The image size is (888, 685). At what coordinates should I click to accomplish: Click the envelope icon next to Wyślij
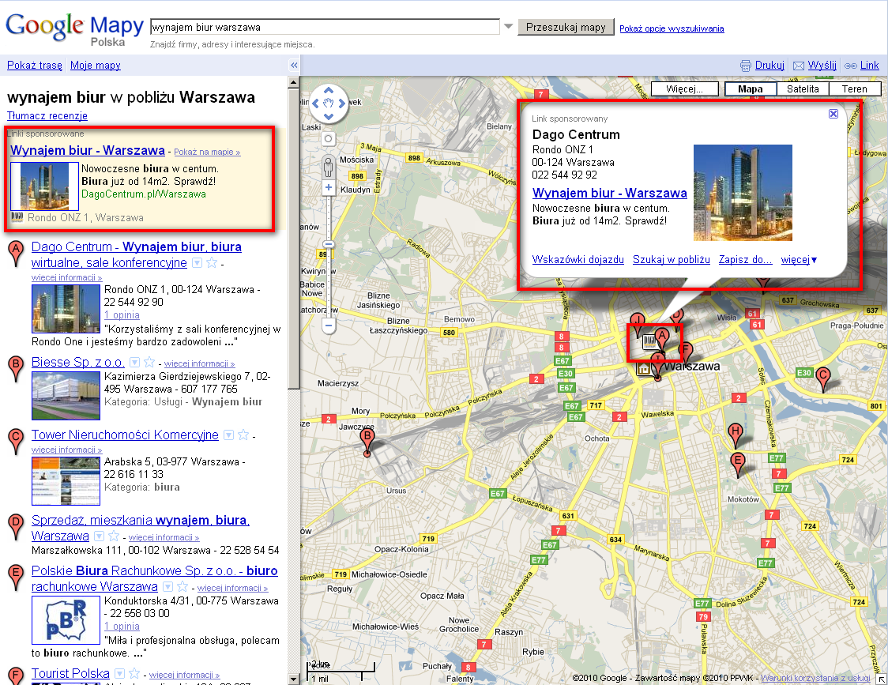[x=799, y=66]
